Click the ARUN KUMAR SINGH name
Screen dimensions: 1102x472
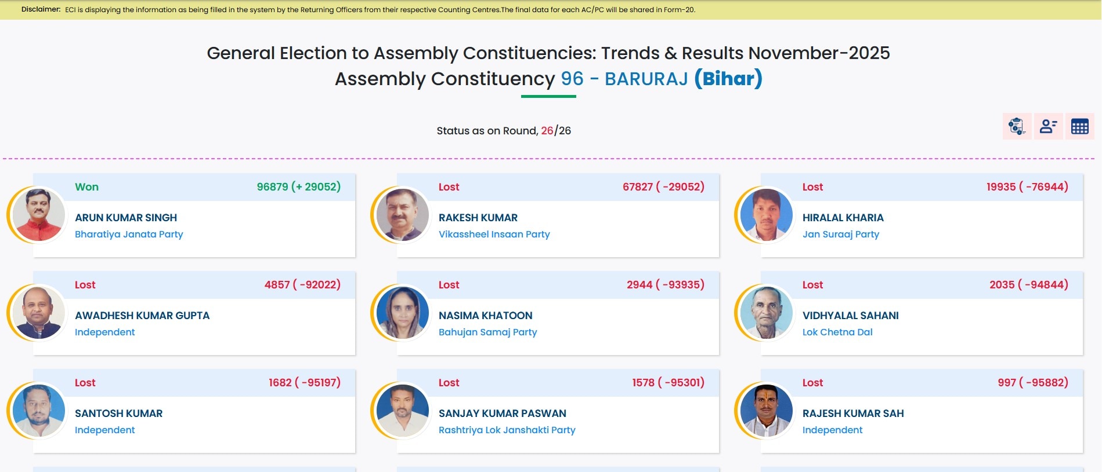pos(126,218)
